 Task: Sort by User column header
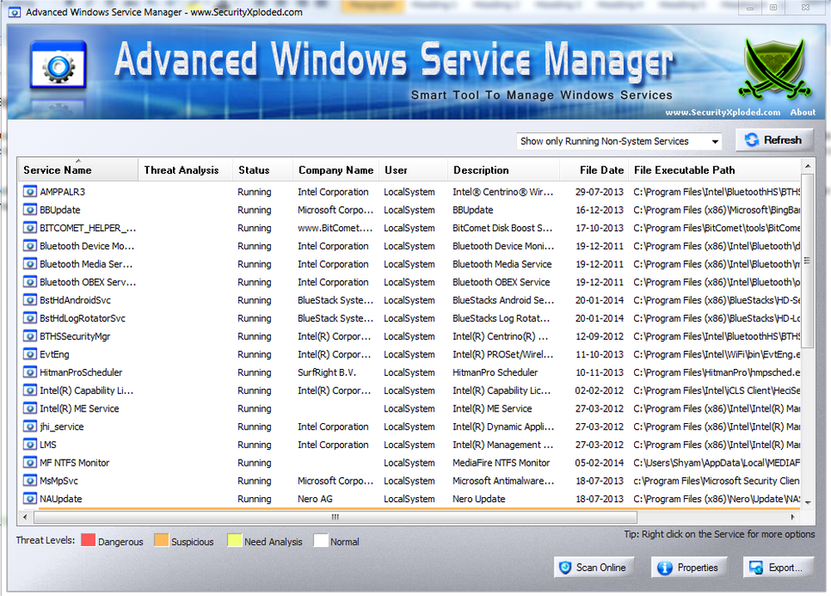(x=413, y=170)
